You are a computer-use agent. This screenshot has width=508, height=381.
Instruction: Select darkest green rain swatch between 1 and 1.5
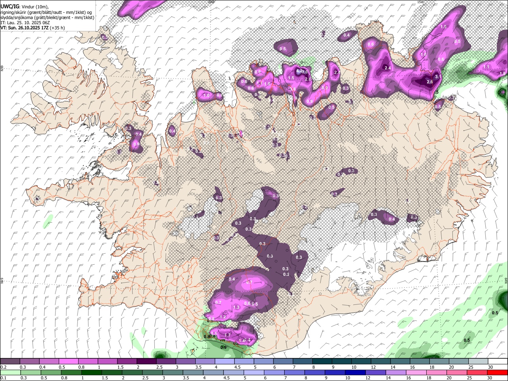pyautogui.click(x=91, y=373)
